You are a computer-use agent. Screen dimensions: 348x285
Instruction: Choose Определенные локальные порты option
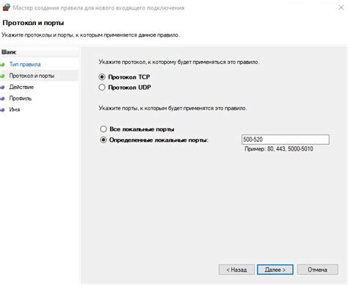pyautogui.click(x=104, y=140)
